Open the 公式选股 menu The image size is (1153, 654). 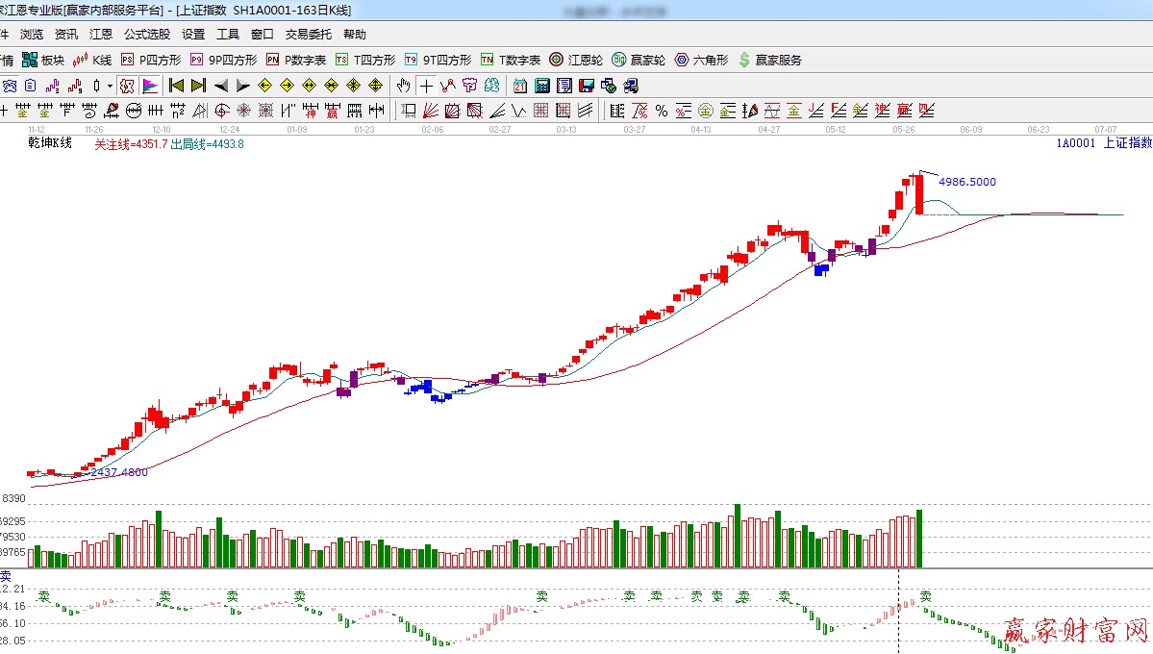[146, 35]
